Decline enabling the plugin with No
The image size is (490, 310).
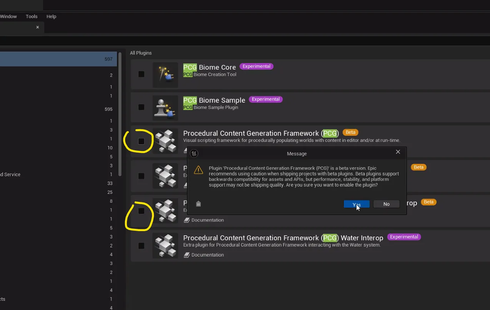click(x=387, y=204)
